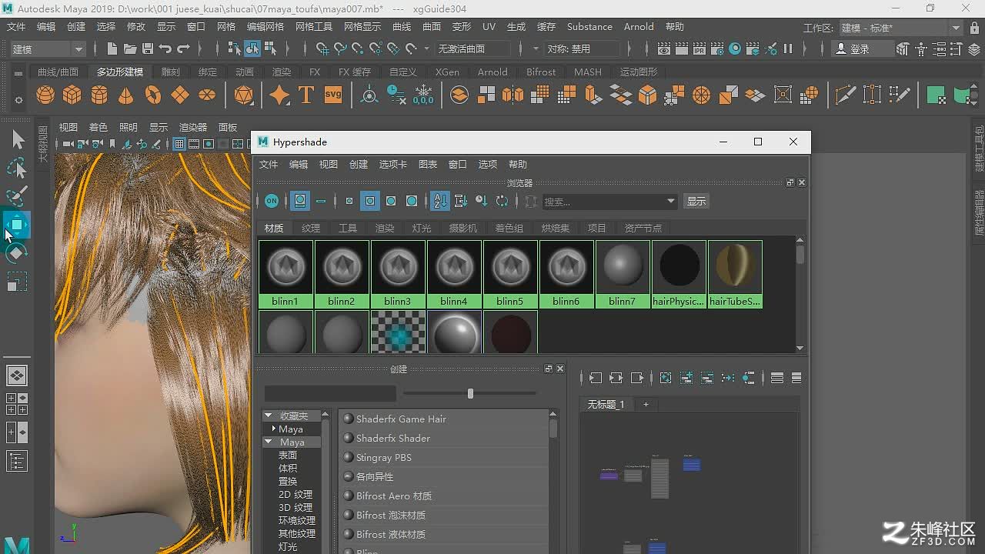985x554 pixels.
Task: Switch to the 纹理 tab in Hypershade
Action: [310, 228]
